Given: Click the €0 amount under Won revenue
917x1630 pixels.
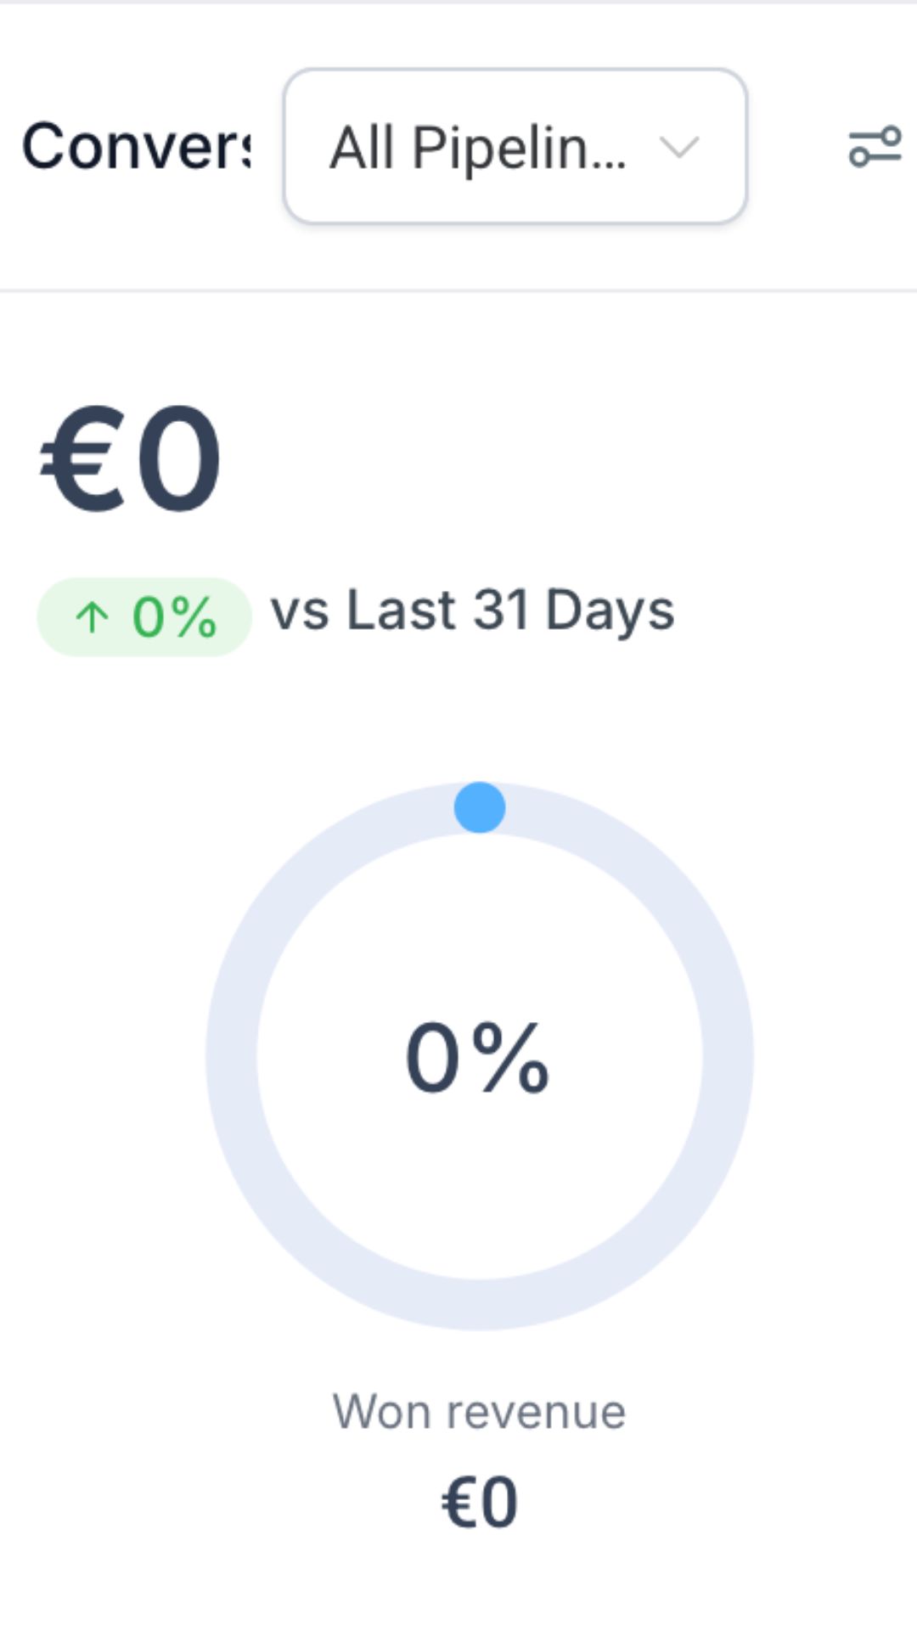Looking at the screenshot, I should [480, 1502].
